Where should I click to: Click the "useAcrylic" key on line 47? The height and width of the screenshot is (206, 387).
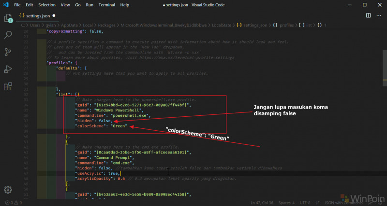point(89,173)
